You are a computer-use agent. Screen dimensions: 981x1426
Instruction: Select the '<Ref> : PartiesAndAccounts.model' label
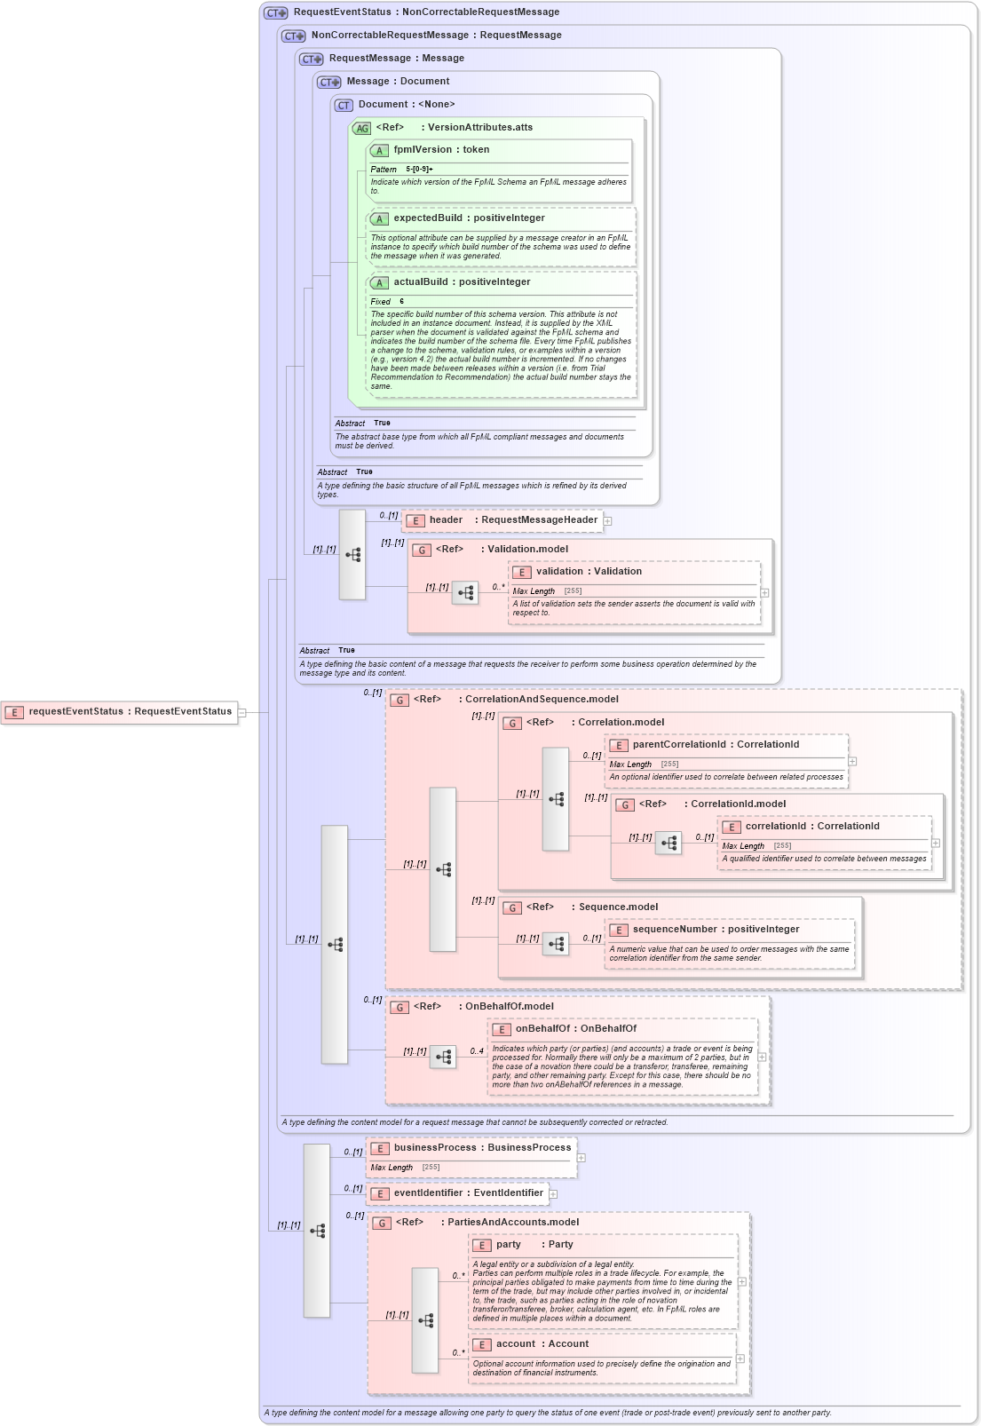(x=487, y=1223)
